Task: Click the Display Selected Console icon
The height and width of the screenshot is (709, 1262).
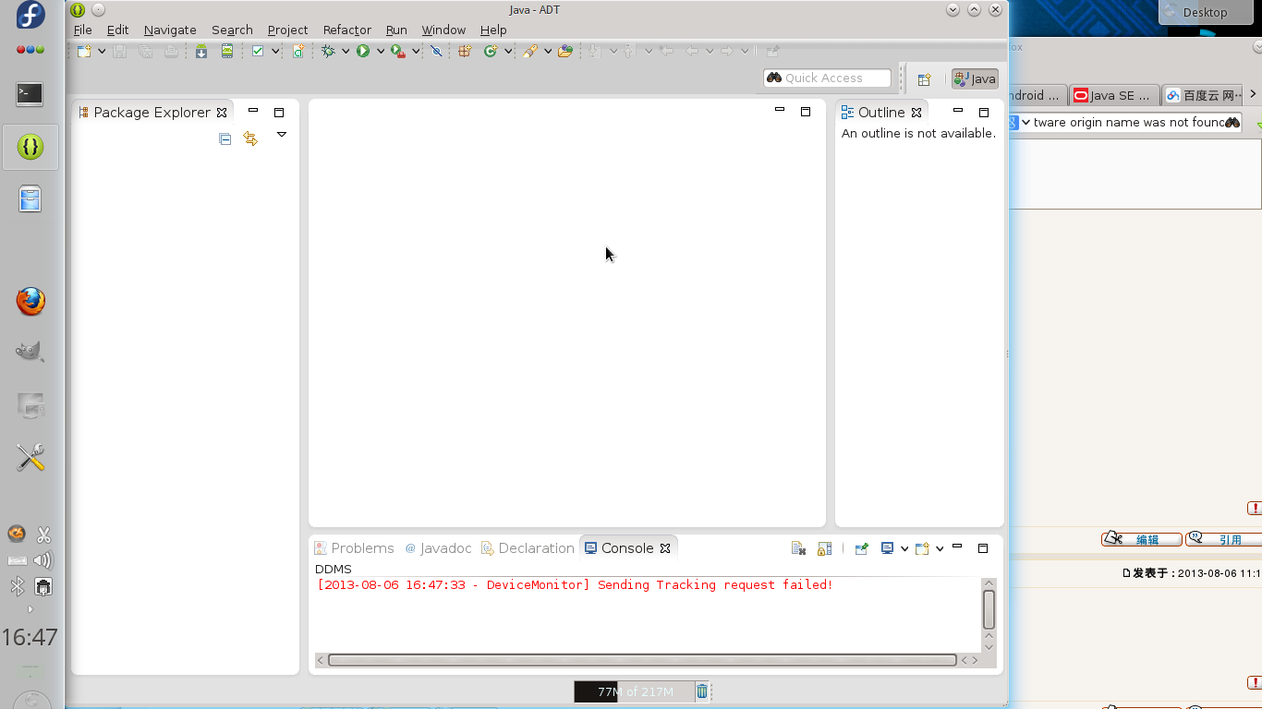Action: click(x=887, y=548)
